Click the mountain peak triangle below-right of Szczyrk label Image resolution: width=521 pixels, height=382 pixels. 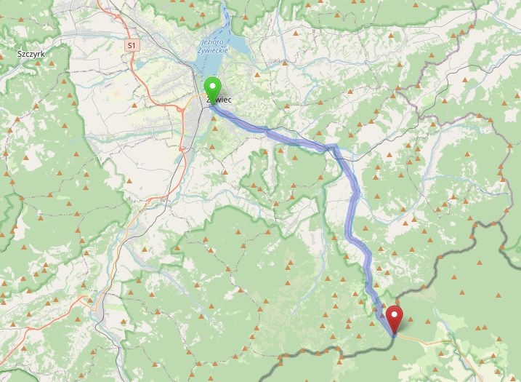click(x=52, y=63)
